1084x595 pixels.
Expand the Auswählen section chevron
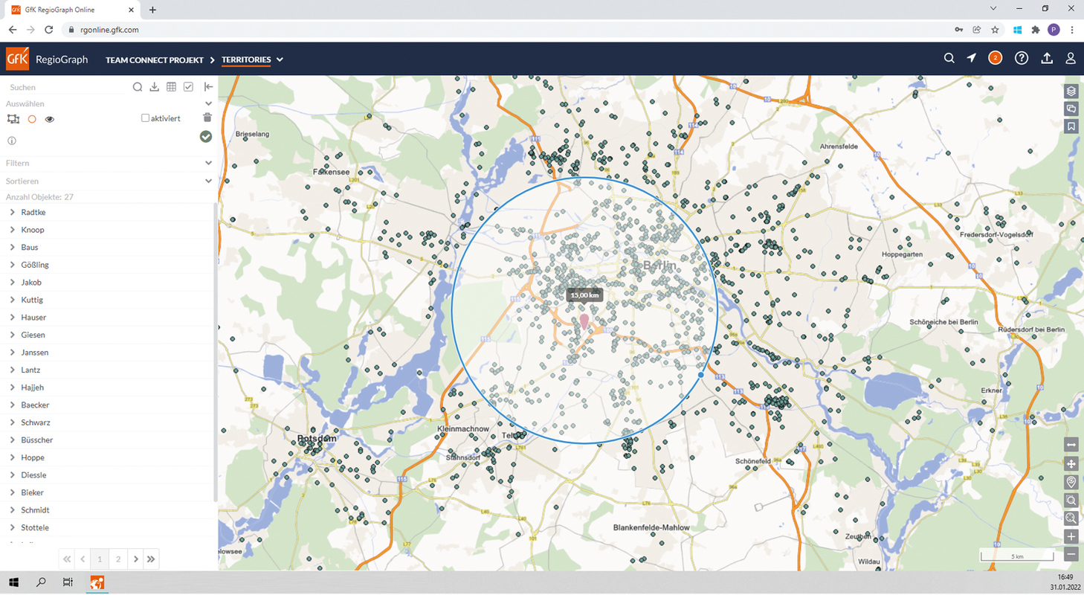point(208,104)
